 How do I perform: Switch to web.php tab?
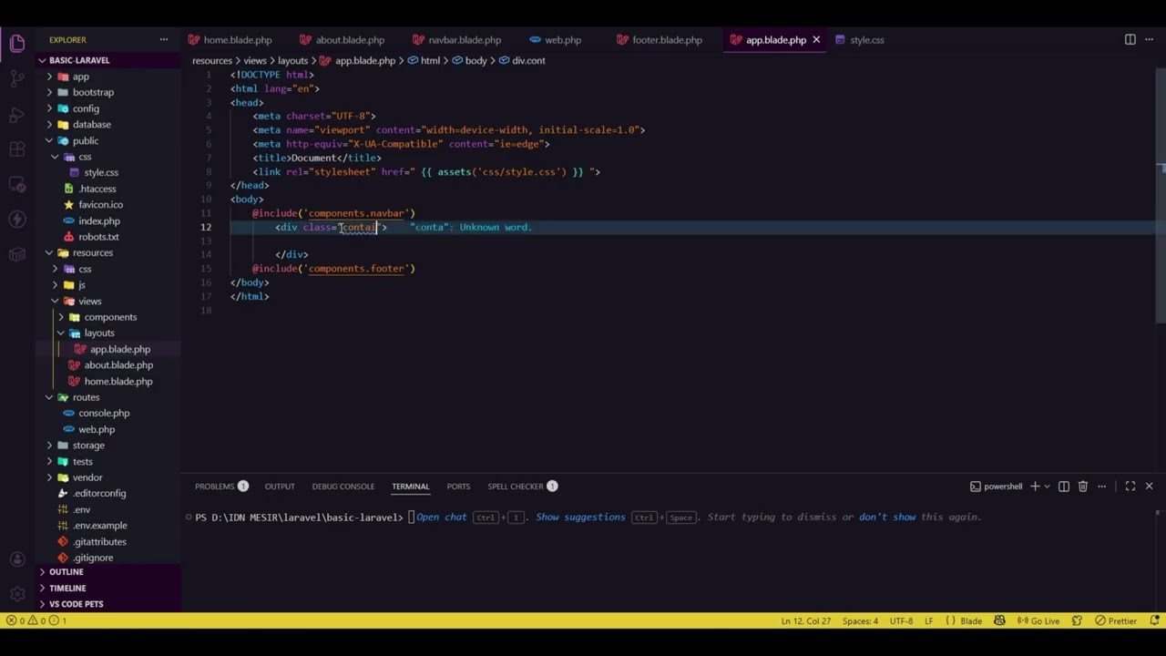(x=555, y=39)
